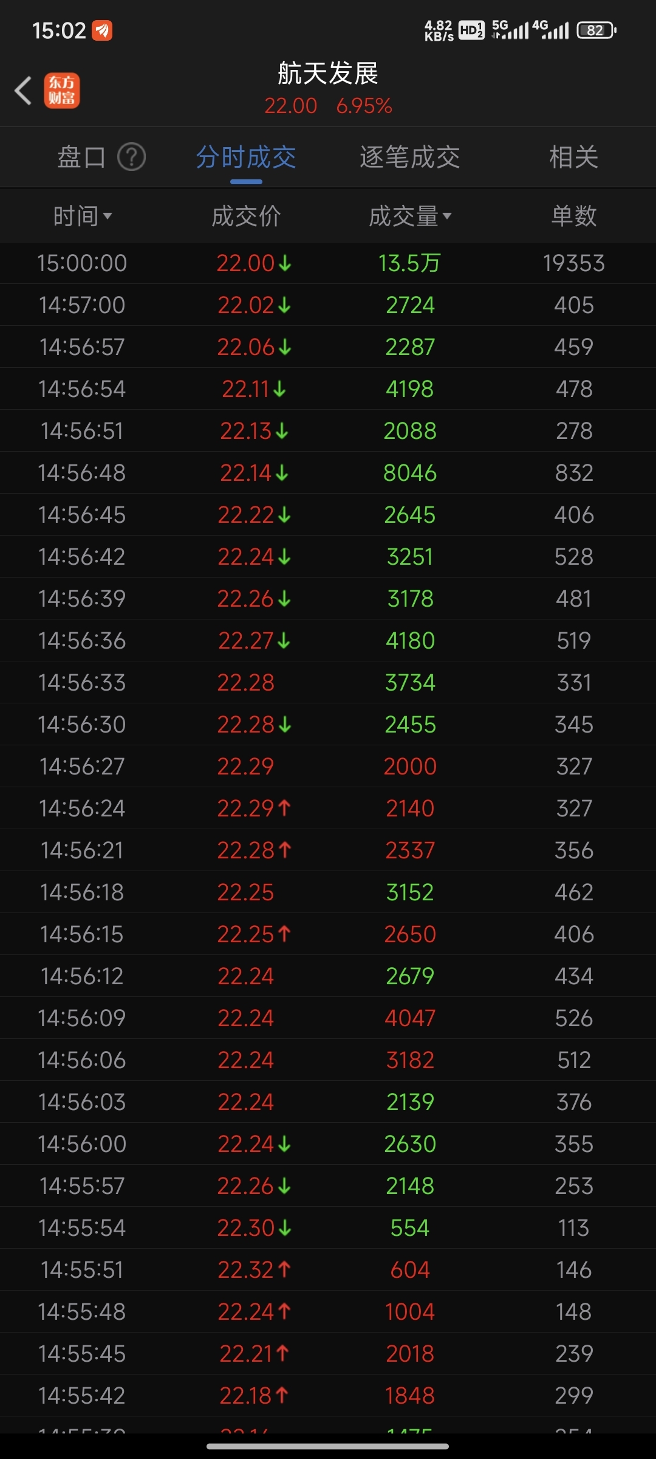Switch to the 盘口 tab
Image resolution: width=656 pixels, height=1459 pixels.
click(x=81, y=157)
